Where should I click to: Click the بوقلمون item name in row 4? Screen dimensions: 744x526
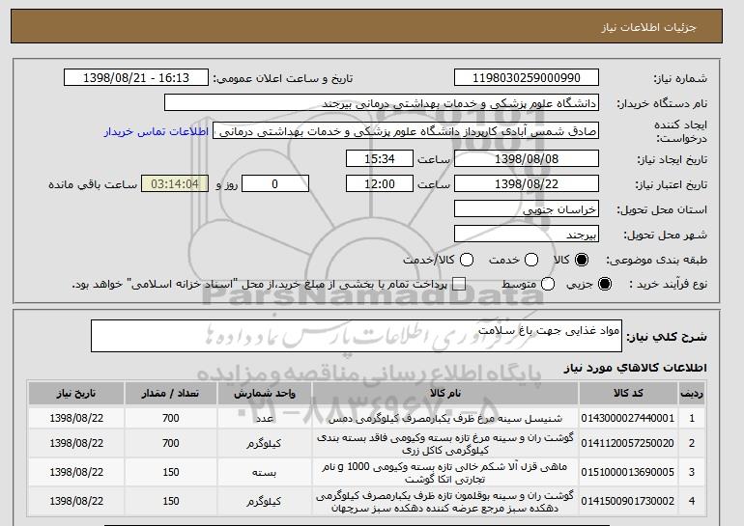click(x=445, y=501)
